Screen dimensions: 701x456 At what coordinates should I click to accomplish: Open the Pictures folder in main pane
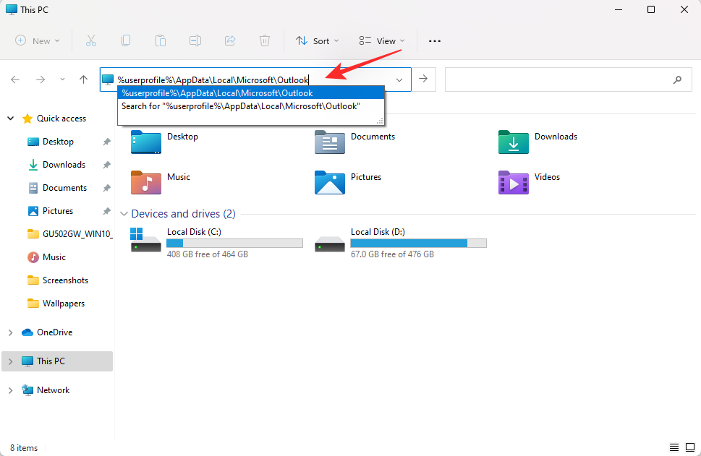coord(348,182)
